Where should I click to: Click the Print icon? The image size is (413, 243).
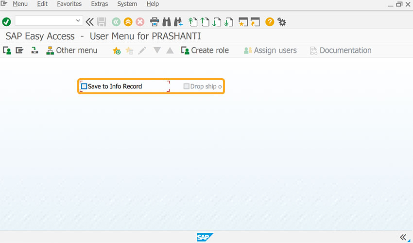click(155, 21)
